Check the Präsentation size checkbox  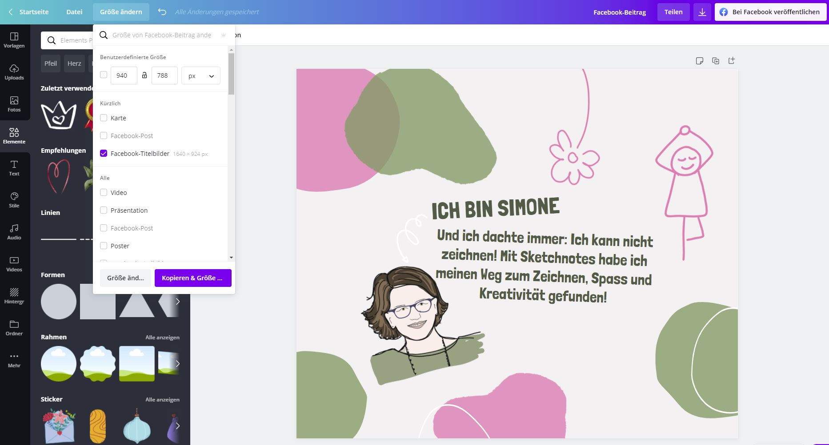[104, 210]
